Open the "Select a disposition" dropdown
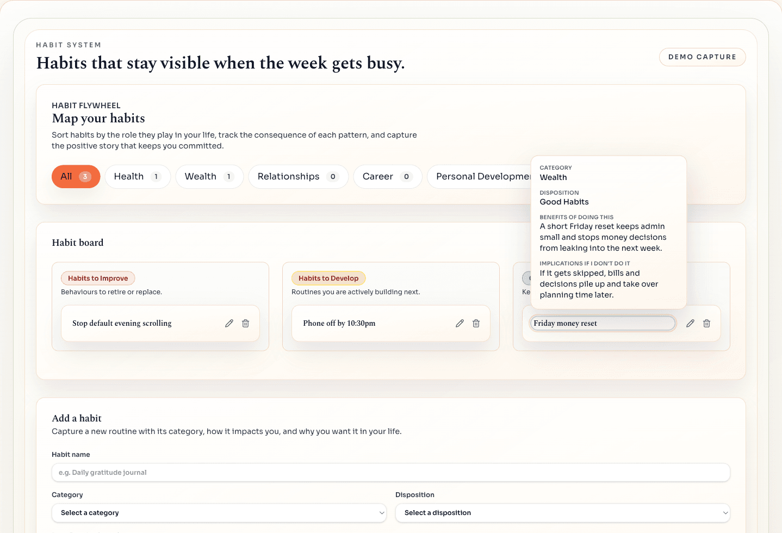782x533 pixels. click(563, 513)
